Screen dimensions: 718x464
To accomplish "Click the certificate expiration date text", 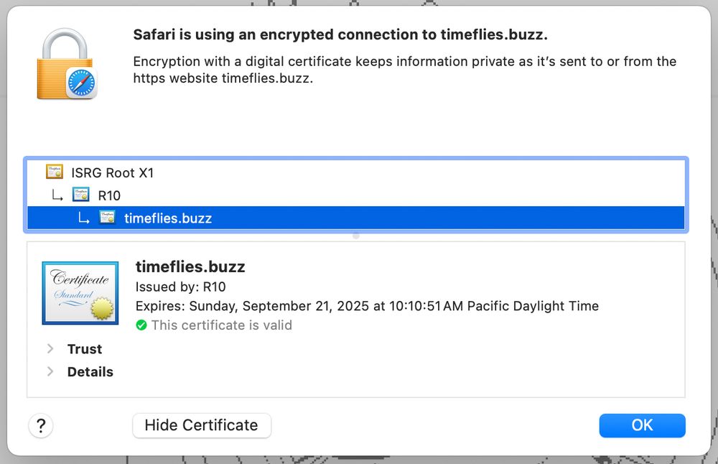I will click(367, 306).
